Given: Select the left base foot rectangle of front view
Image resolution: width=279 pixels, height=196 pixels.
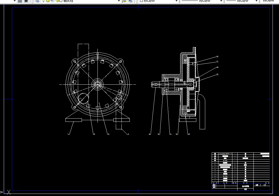Looking at the screenshot, I should [x=74, y=120].
